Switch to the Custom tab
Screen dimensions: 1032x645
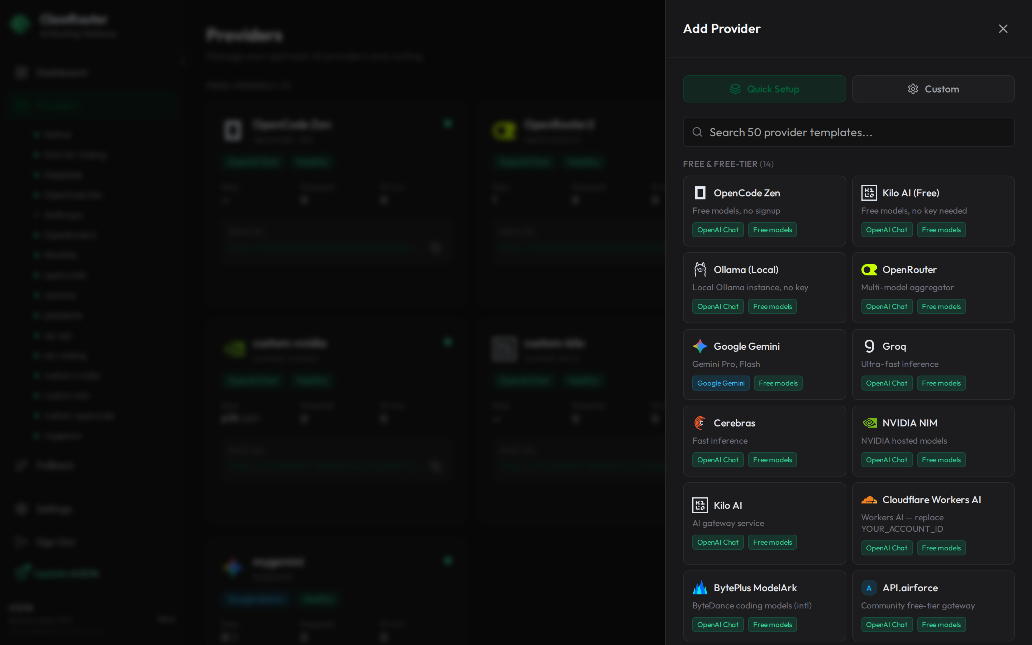[x=933, y=89]
